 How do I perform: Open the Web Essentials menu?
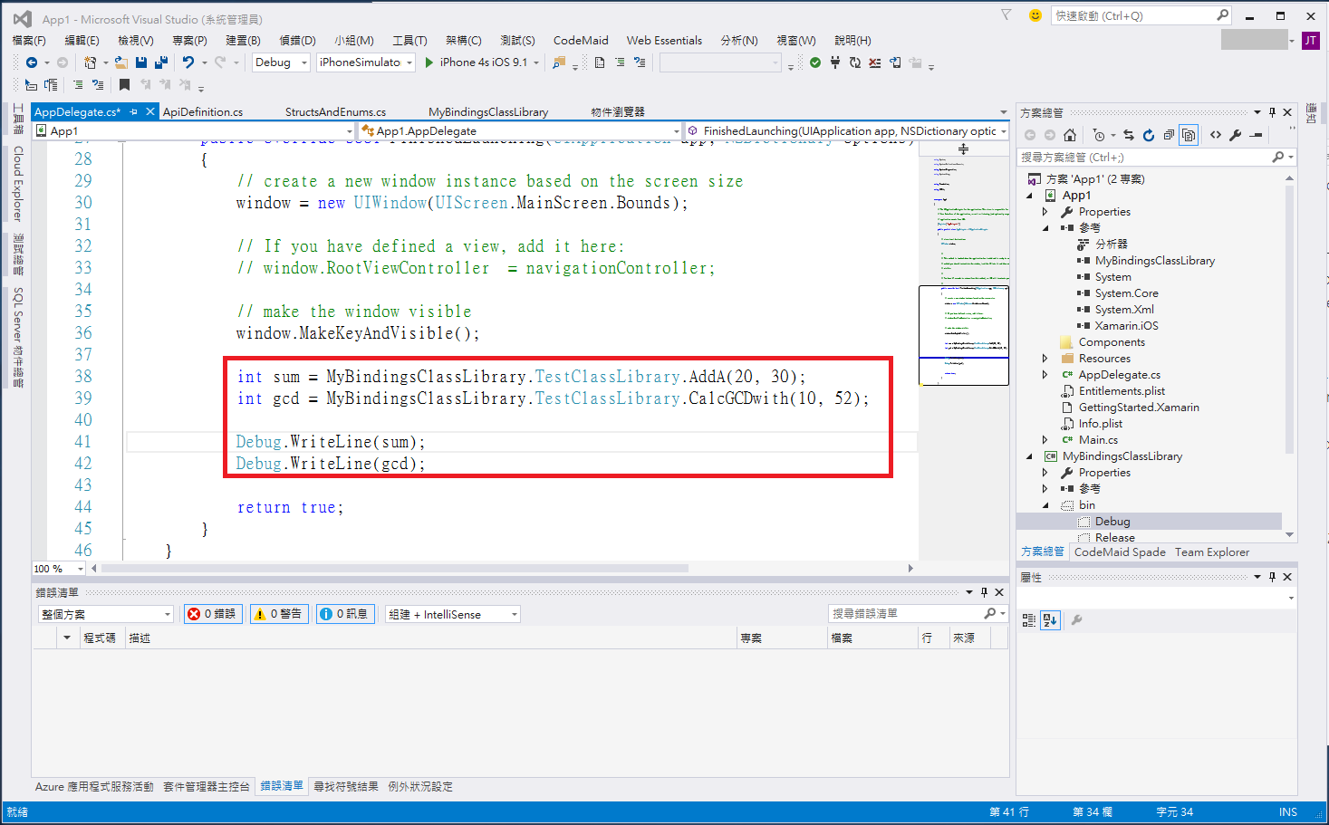pyautogui.click(x=664, y=40)
